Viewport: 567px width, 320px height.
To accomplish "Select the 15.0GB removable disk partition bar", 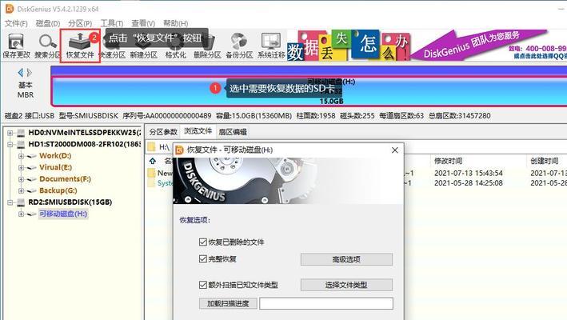I will pyautogui.click(x=309, y=91).
